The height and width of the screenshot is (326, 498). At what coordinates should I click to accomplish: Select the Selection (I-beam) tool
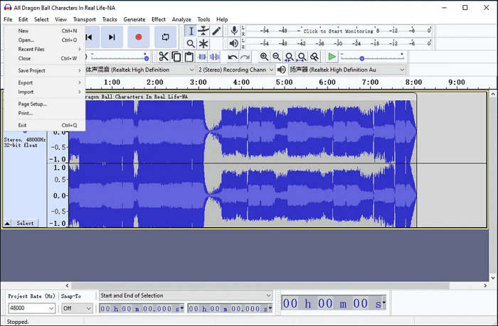pyautogui.click(x=191, y=31)
